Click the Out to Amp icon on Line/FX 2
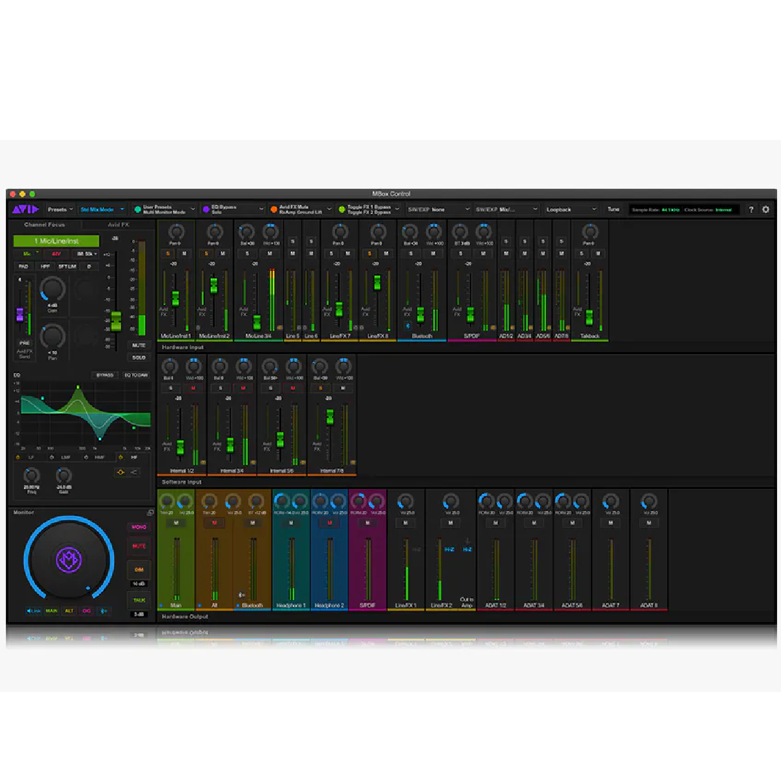 (x=467, y=601)
